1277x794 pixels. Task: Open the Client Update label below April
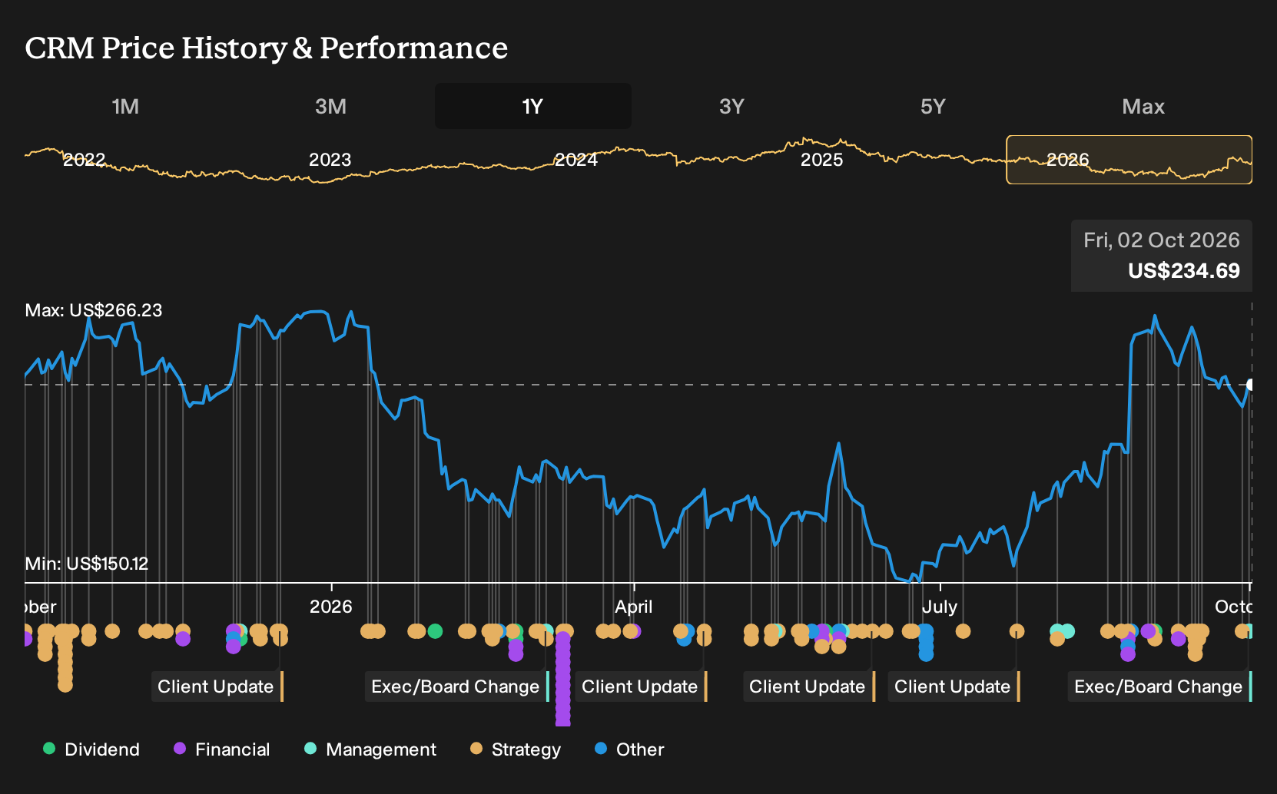[x=642, y=686]
